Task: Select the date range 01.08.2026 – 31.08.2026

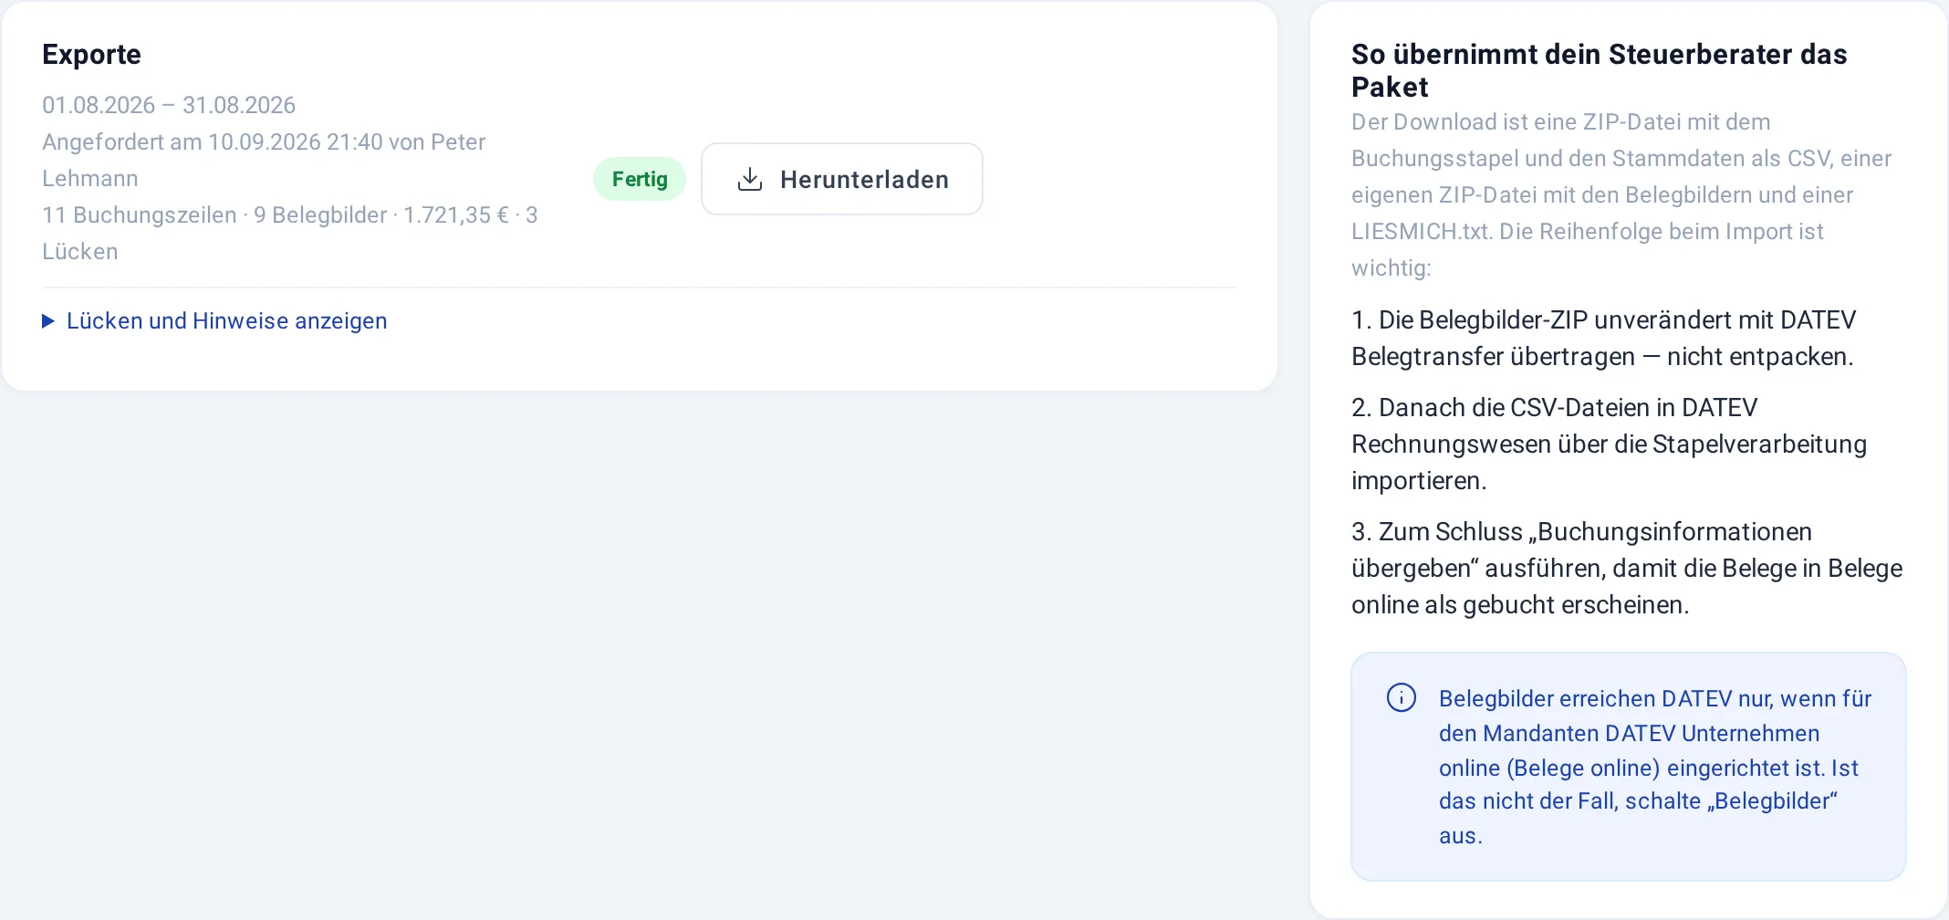Action: pos(169,105)
